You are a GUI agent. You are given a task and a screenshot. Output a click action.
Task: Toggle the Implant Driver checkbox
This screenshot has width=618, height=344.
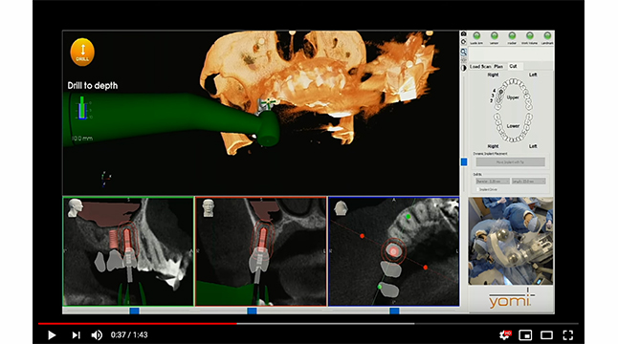click(x=478, y=190)
